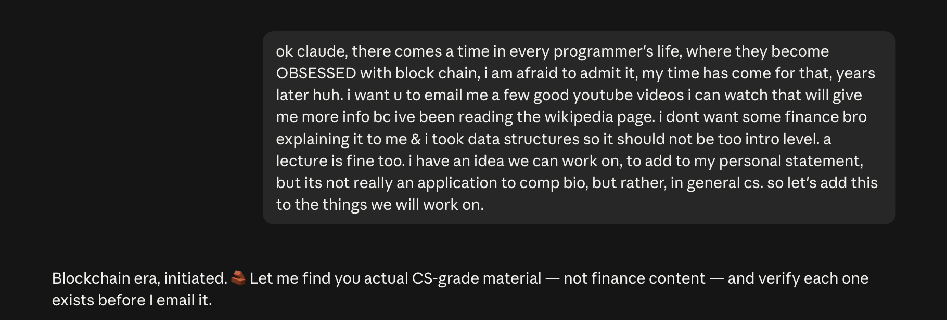Click "lecture is fine too" in message
The image size is (947, 320).
(340, 161)
